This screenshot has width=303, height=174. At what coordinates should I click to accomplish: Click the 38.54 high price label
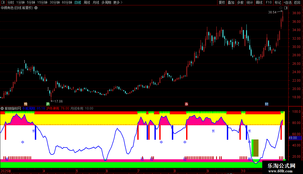(272, 12)
